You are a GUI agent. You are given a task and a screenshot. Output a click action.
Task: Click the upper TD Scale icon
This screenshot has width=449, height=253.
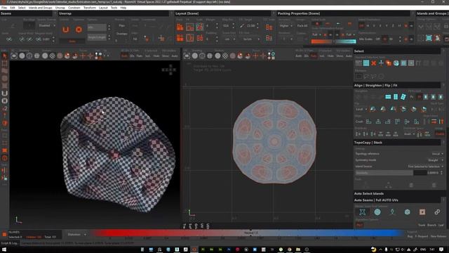269,27
